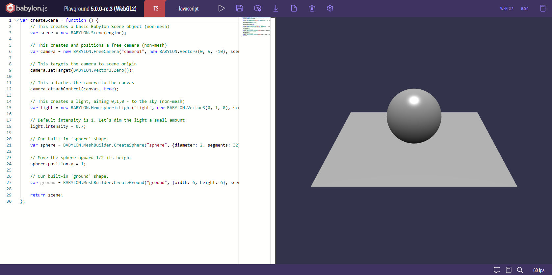This screenshot has height=275, width=552.
Task: Open the Inspector cube icon
Action: click(258, 8)
